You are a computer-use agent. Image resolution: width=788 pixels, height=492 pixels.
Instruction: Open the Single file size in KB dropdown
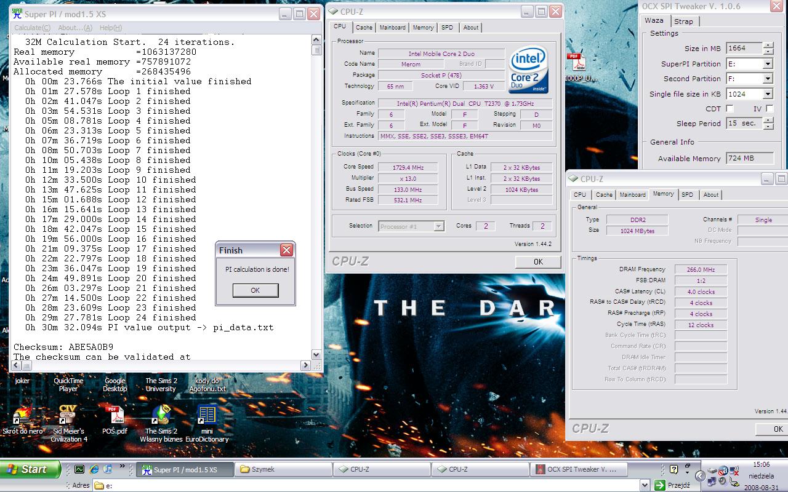coord(768,94)
